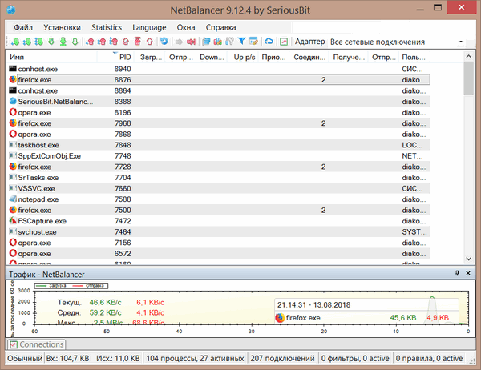Close the Трафик - NetBalancer panel

[x=468, y=273]
